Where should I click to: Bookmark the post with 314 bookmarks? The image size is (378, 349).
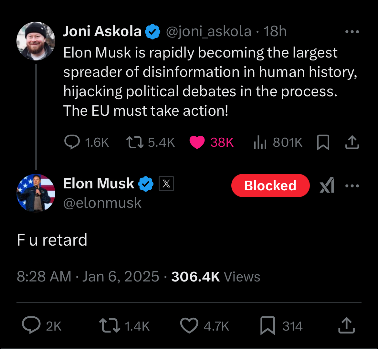(x=268, y=326)
